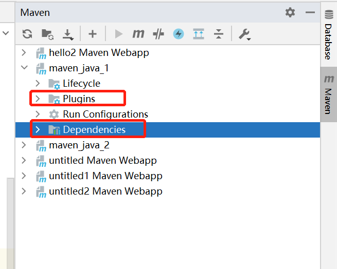The image size is (337, 269).
Task: Select Lifecycle tree item
Action: pos(168,84)
